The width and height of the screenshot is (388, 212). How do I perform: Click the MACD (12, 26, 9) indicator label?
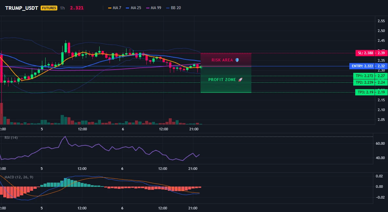[19, 177]
